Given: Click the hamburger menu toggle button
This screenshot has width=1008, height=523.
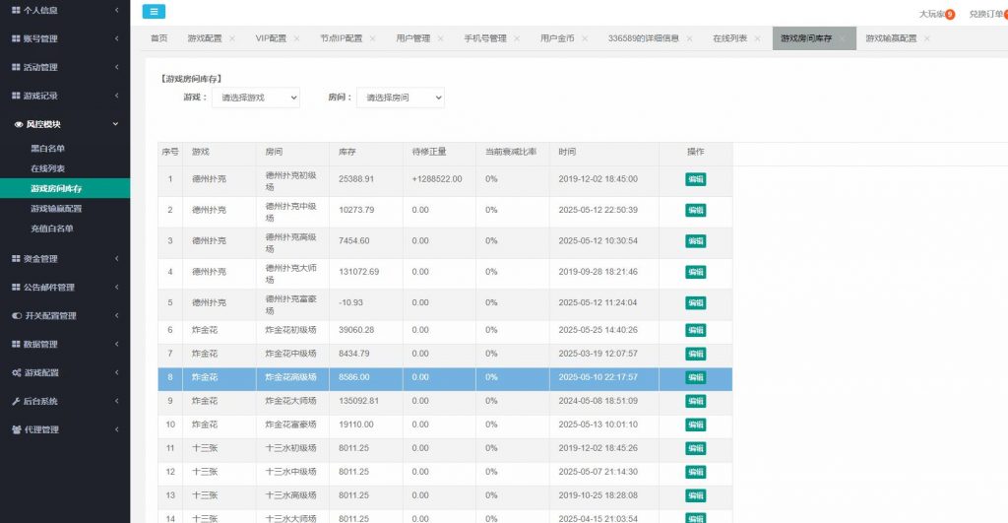Looking at the screenshot, I should click(154, 12).
